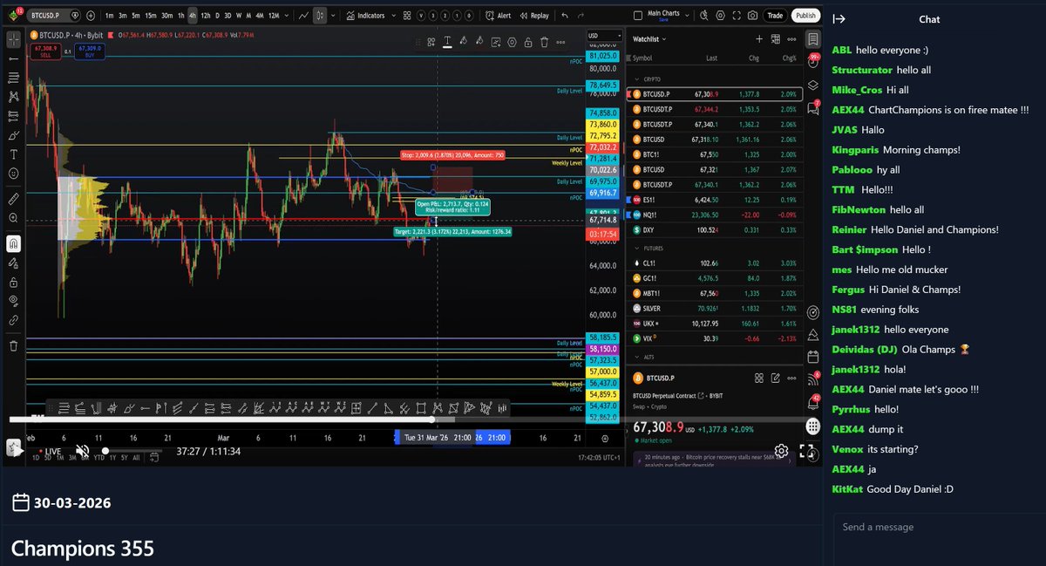Click the blue BUY price button

click(x=89, y=52)
